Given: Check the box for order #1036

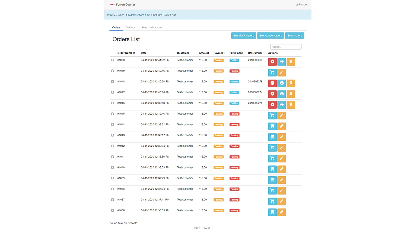Looking at the screenshot, I should point(113,211).
